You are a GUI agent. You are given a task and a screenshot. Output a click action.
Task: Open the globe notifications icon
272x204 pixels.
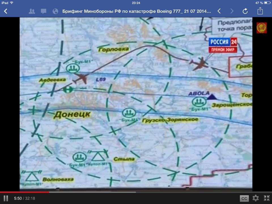[x=55, y=11]
